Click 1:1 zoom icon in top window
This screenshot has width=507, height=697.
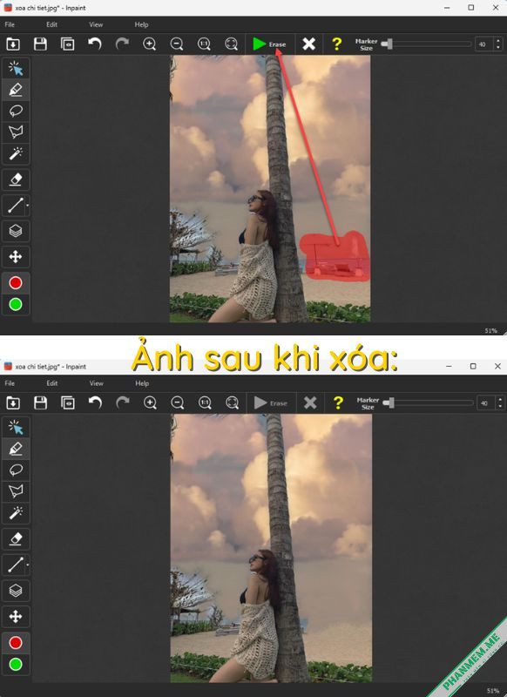(x=204, y=44)
